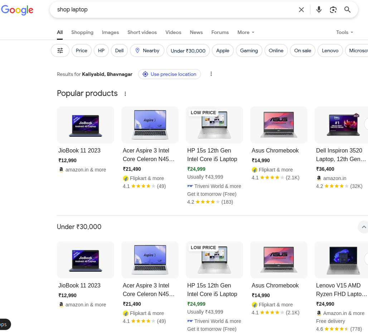This screenshot has height=334, width=368.
Task: Clear the search box with the X icon
Action: point(301,10)
